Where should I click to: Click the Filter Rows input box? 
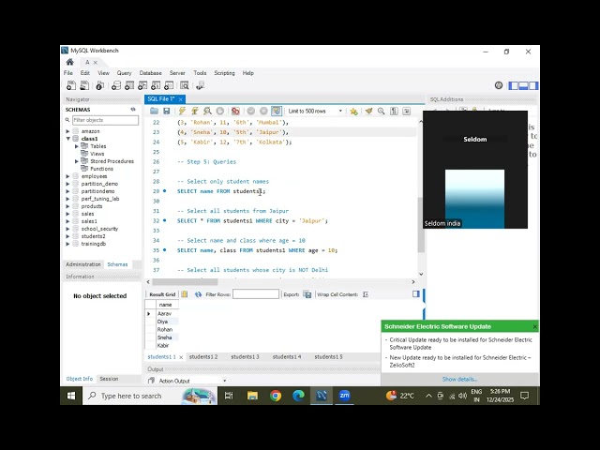click(x=256, y=293)
